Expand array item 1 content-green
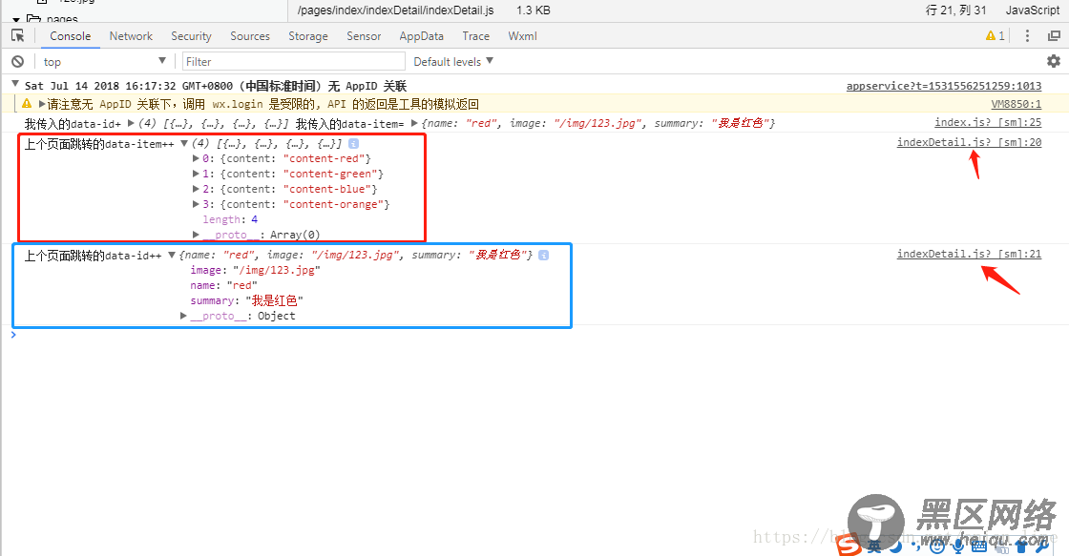 (197, 174)
